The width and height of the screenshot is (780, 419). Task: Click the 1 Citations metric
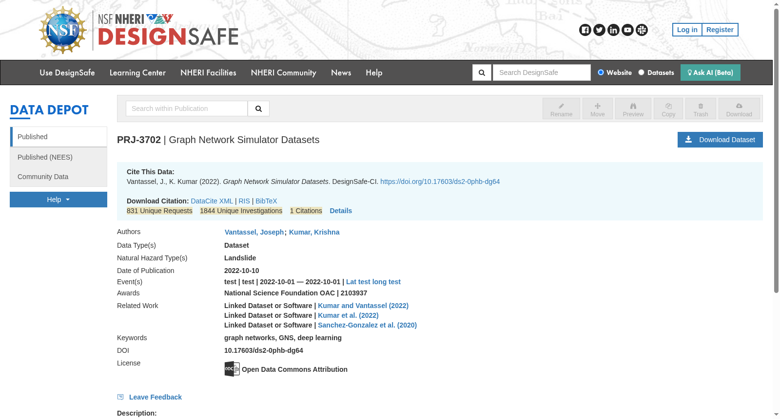[x=306, y=211]
